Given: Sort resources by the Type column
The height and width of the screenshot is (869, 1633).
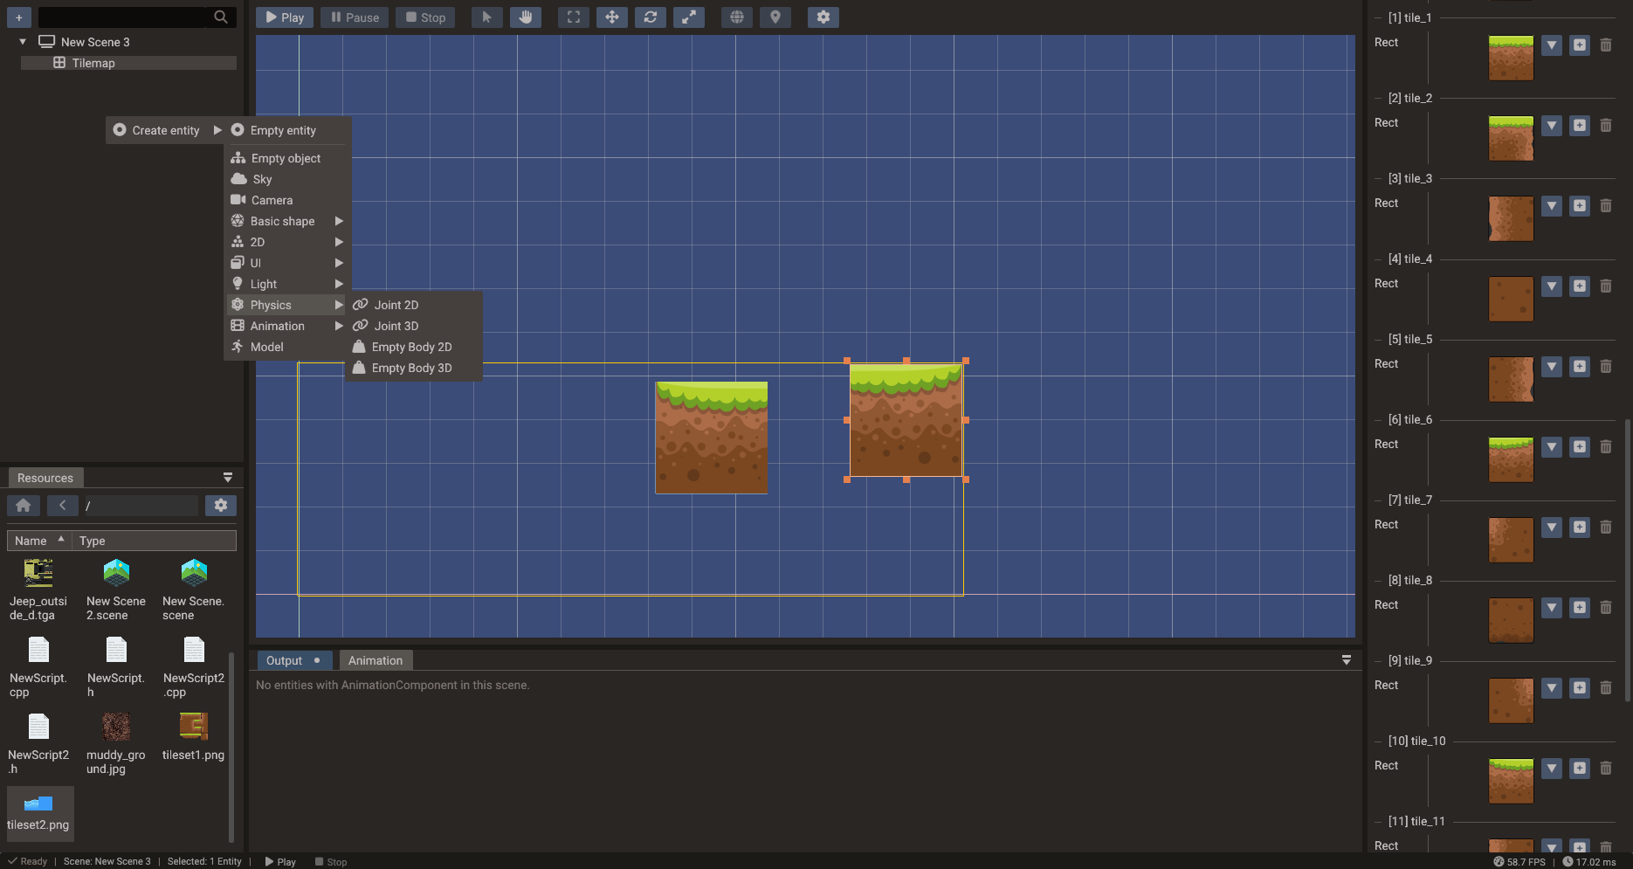Looking at the screenshot, I should pos(154,541).
